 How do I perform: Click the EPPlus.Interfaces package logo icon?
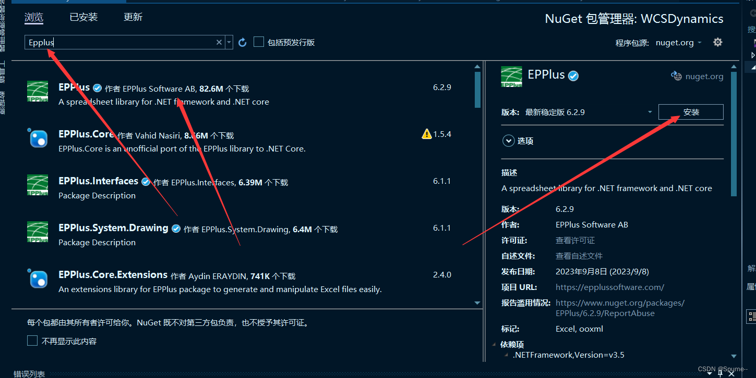point(38,185)
